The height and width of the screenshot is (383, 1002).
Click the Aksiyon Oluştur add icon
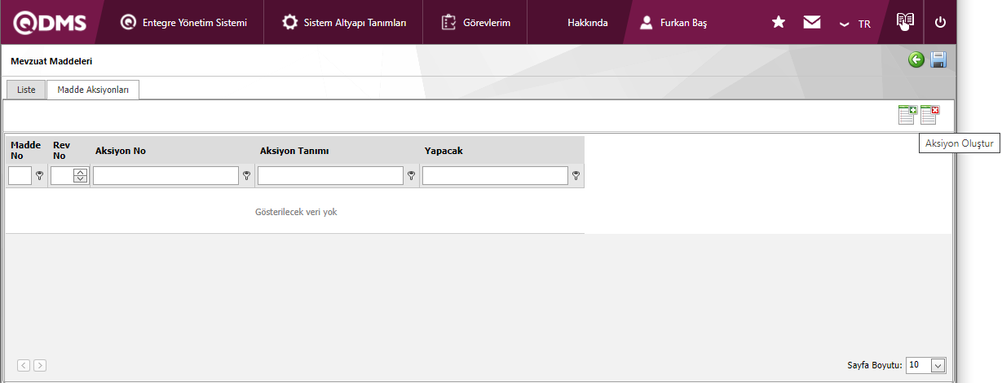pos(907,115)
